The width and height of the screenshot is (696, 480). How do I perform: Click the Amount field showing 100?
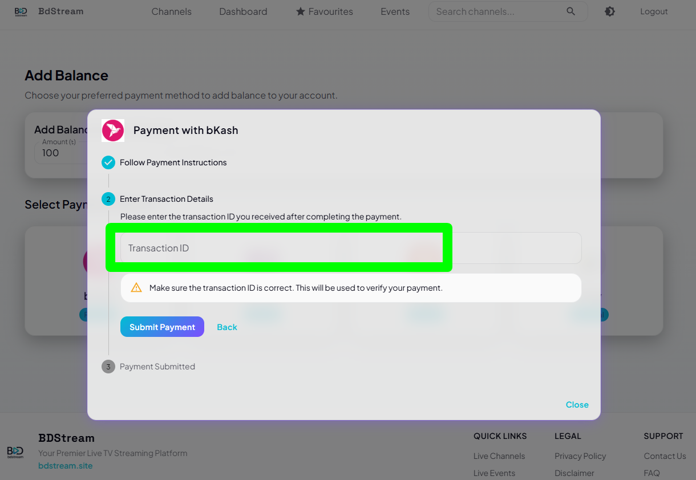(x=60, y=153)
